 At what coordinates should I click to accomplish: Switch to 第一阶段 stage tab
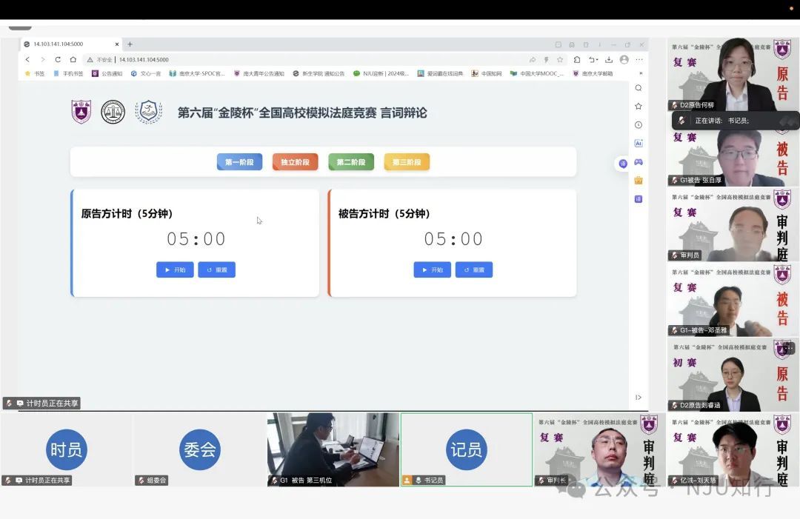tap(239, 162)
